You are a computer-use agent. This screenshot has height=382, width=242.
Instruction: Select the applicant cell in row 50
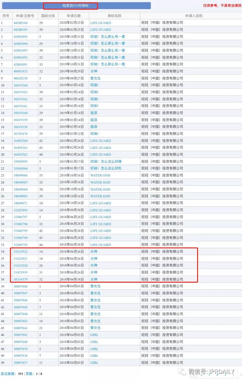(x=191, y=363)
